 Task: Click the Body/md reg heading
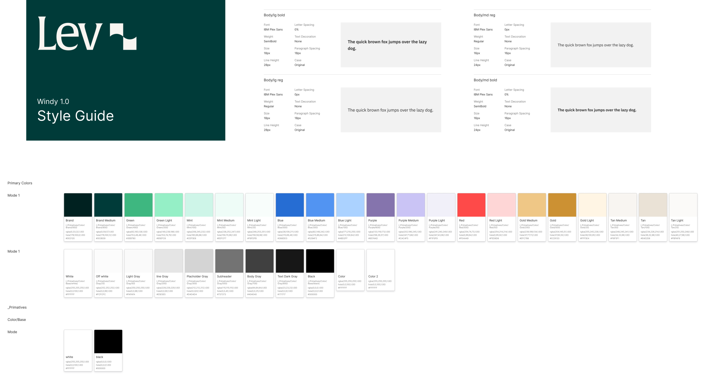click(x=484, y=15)
